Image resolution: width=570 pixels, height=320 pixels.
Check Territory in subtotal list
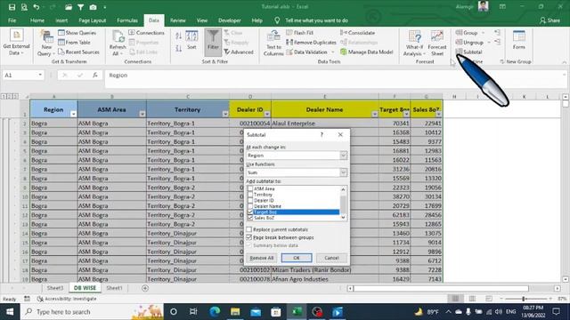point(250,195)
